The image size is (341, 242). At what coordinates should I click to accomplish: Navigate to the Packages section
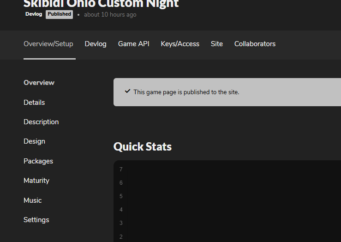pos(38,161)
